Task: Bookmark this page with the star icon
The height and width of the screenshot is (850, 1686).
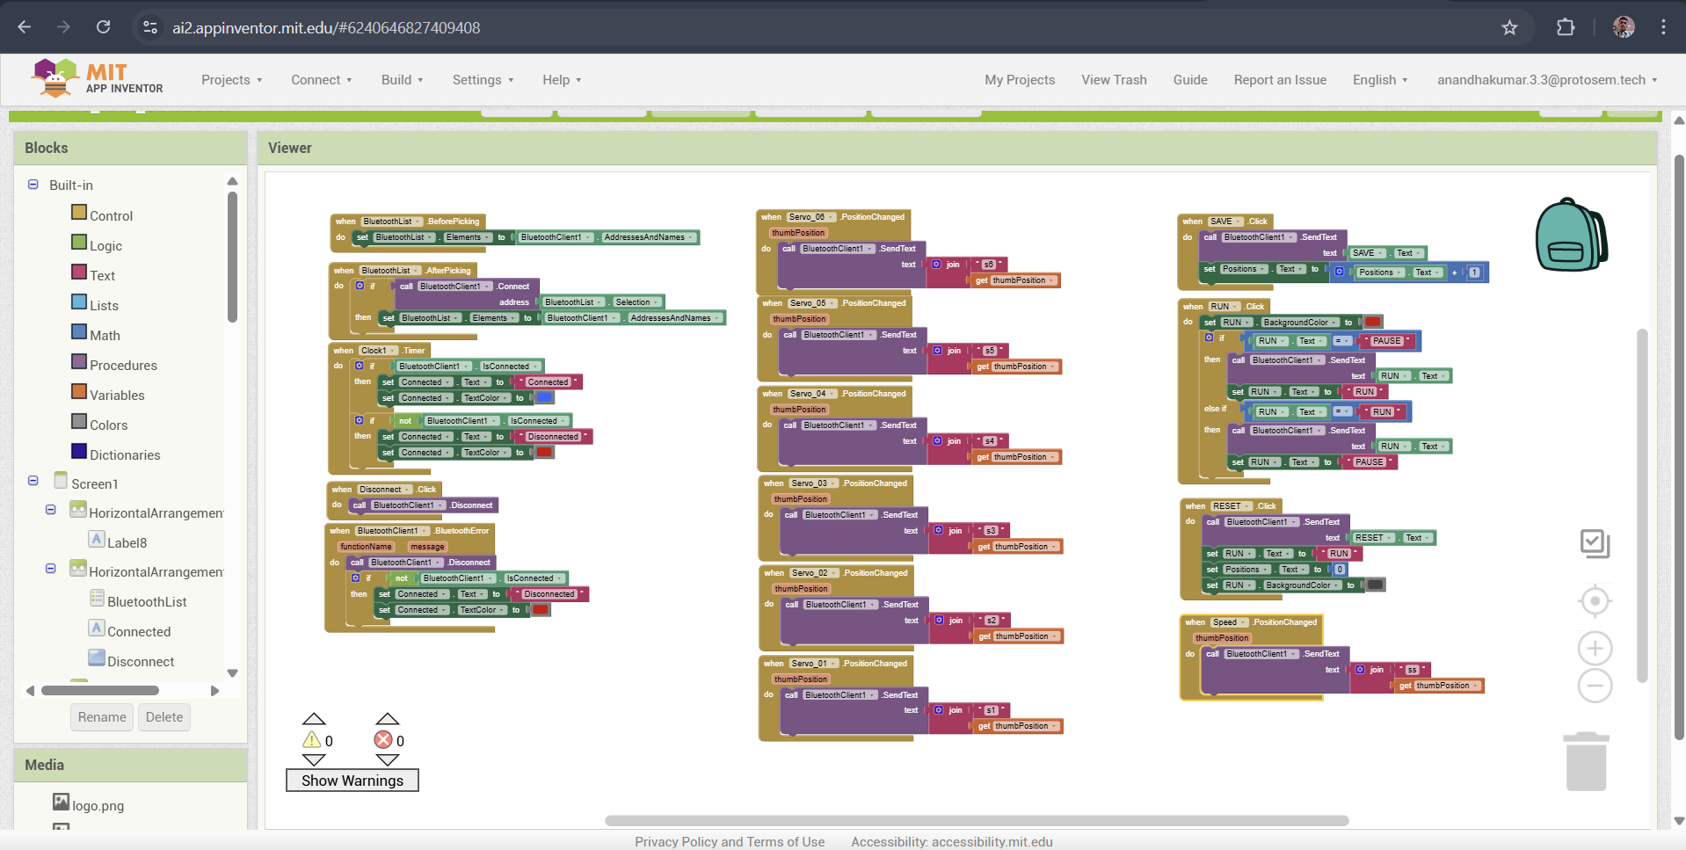Action: [1509, 27]
